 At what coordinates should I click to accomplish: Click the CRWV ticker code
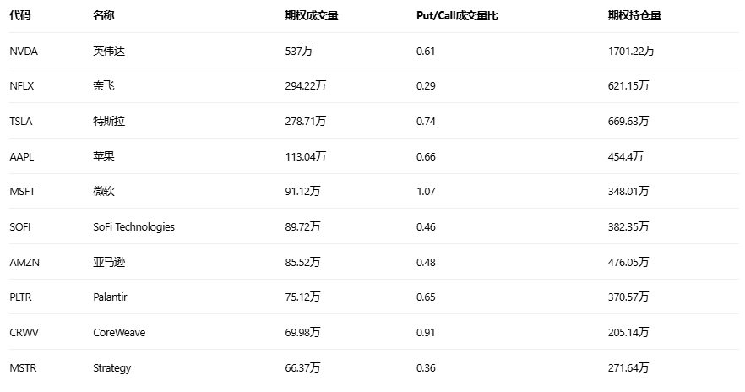pos(24,332)
